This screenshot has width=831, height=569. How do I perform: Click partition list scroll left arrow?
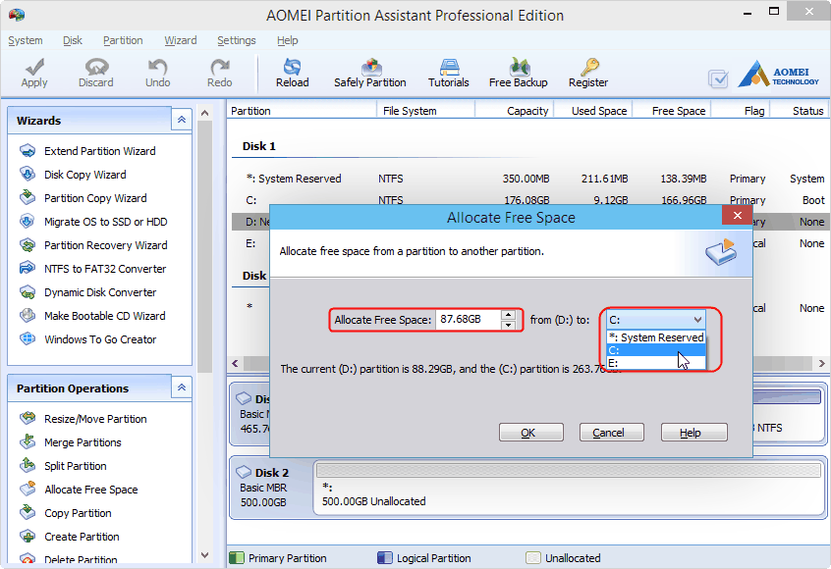click(235, 364)
